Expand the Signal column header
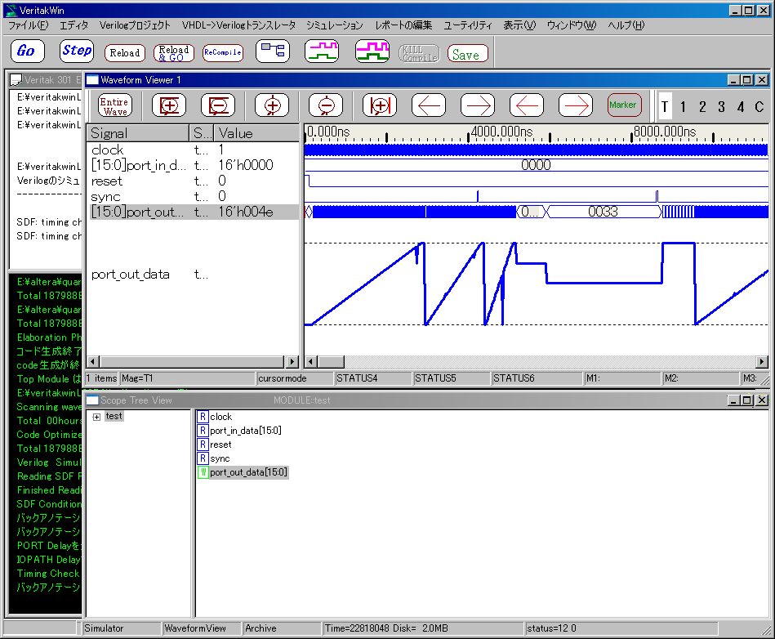Viewport: 775px width, 639px height. (x=137, y=133)
